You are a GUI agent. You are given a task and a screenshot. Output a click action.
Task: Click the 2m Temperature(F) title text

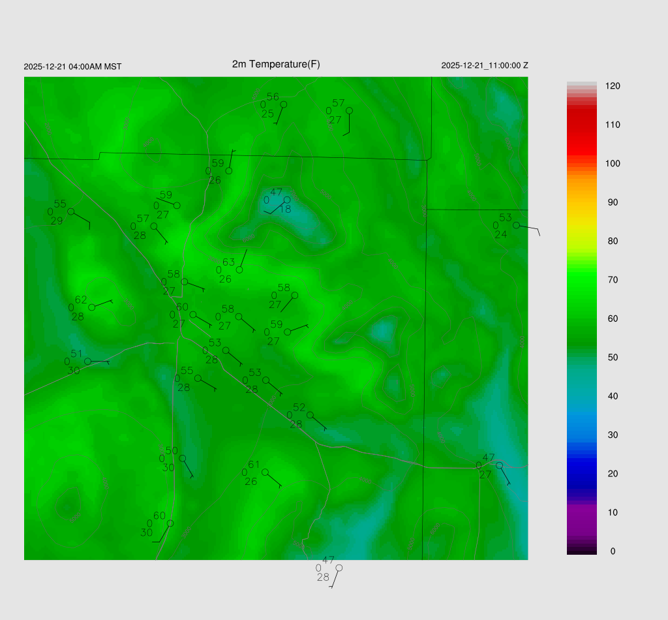point(276,64)
